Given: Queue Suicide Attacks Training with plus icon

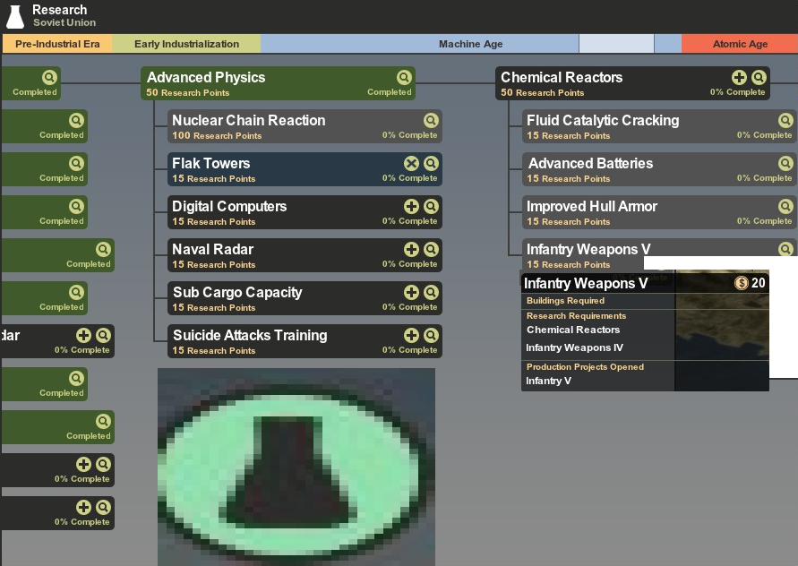Looking at the screenshot, I should pyautogui.click(x=411, y=336).
